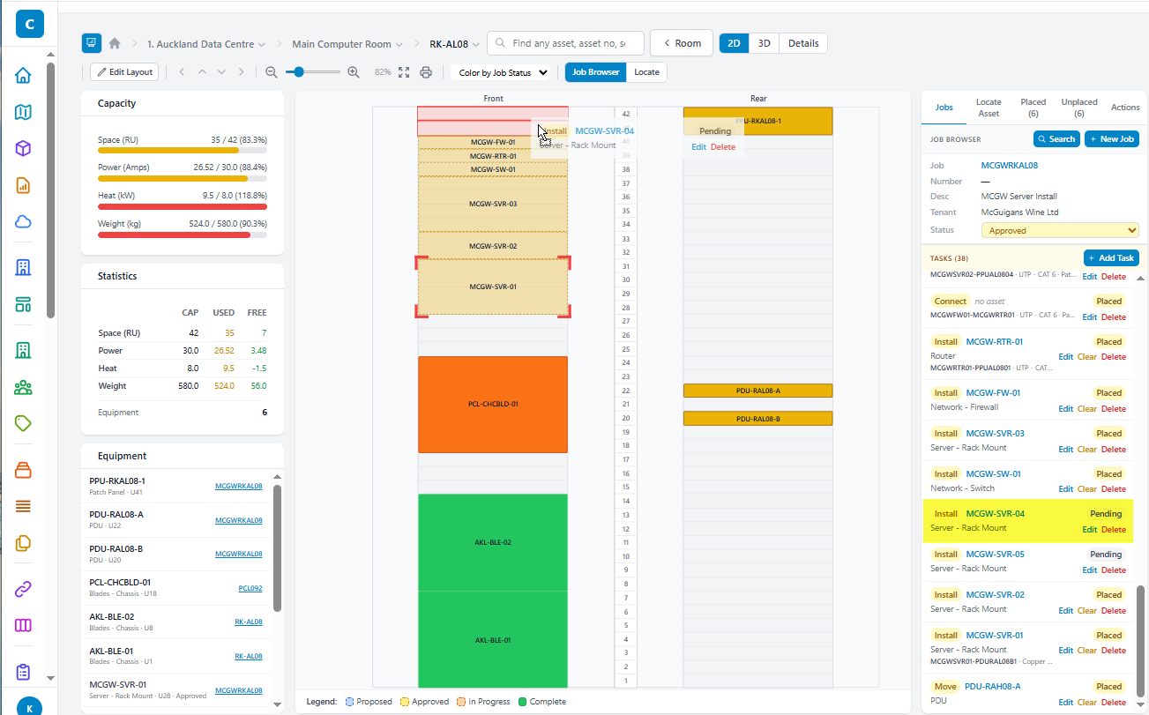Open the purple link icon
The image size is (1149, 715).
coord(24,589)
